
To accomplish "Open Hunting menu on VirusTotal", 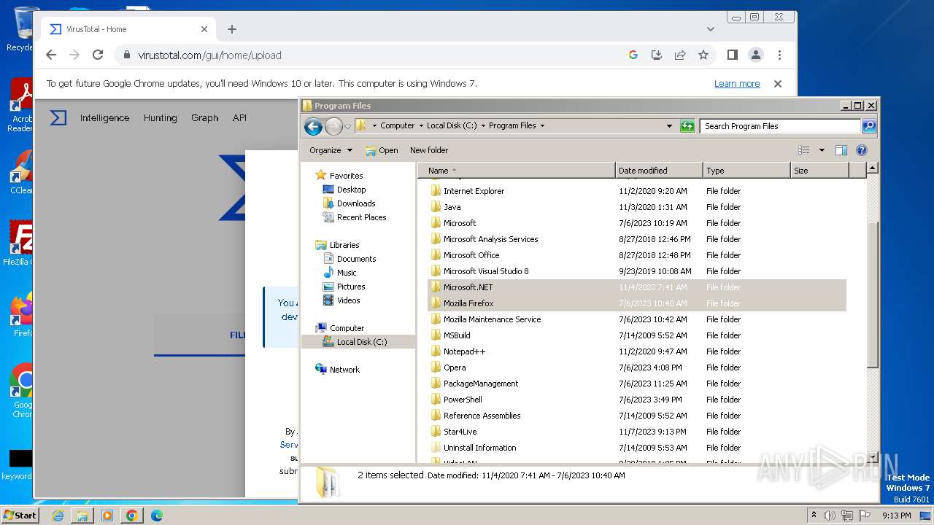I will (161, 117).
